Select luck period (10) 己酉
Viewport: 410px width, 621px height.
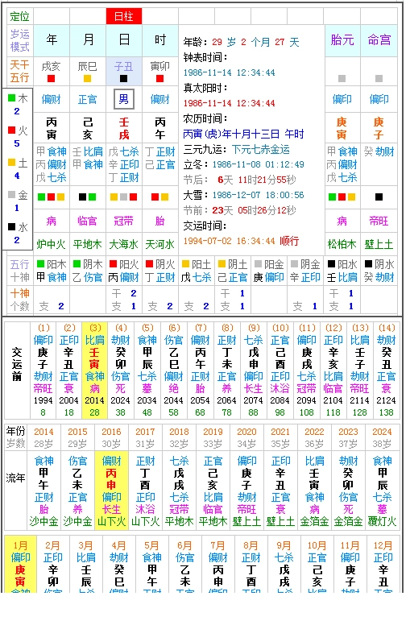(280, 370)
